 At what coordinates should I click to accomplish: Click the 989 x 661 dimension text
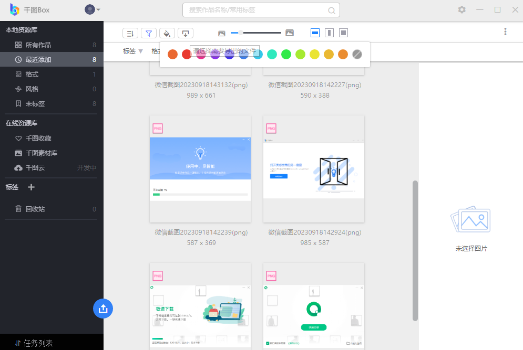[201, 96]
